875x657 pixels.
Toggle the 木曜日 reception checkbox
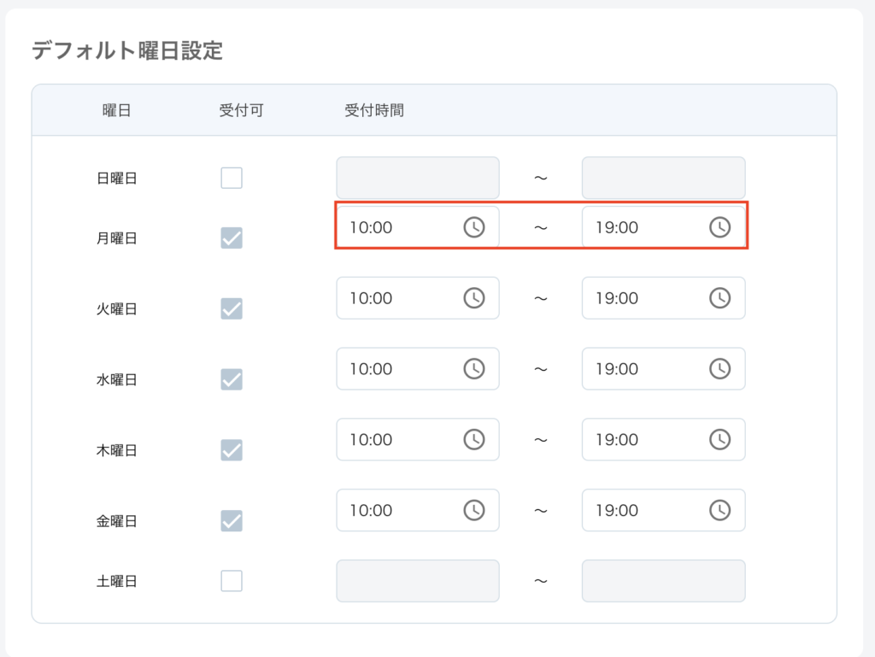pyautogui.click(x=232, y=449)
